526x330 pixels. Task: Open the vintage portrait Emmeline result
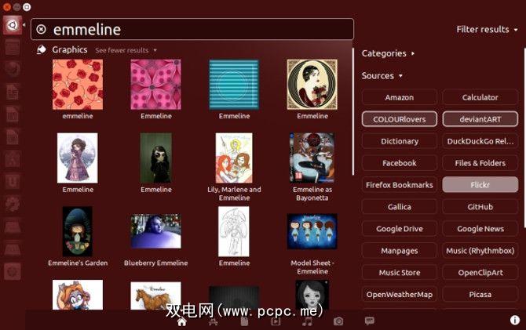pos(312,85)
